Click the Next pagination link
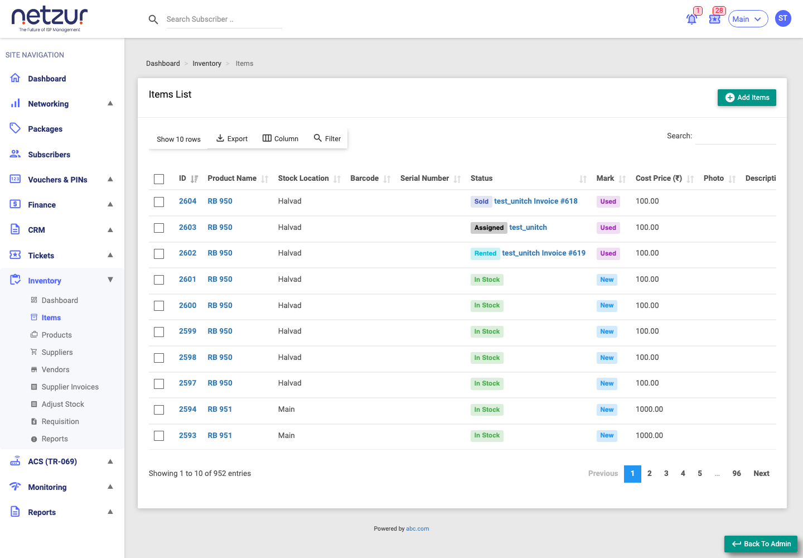 coord(761,473)
